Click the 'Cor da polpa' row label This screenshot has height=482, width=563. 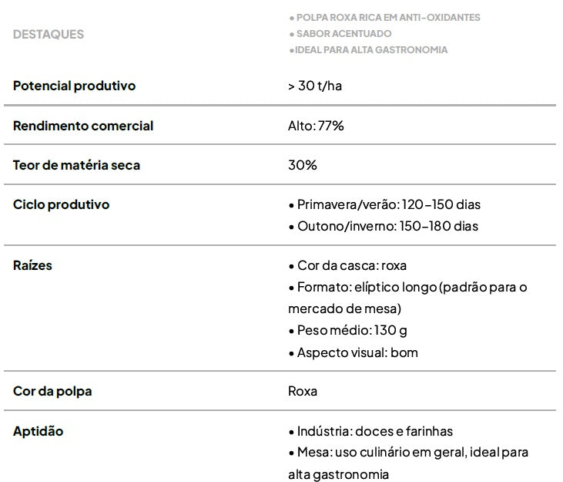point(52,391)
